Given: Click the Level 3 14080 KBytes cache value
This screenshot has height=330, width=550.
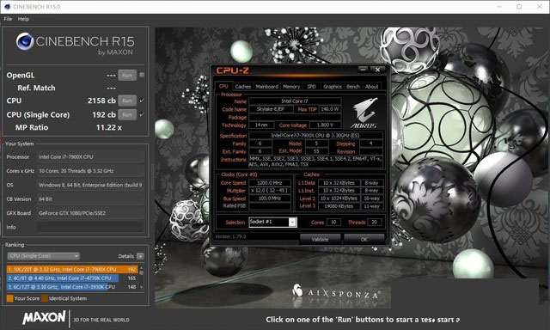Looking at the screenshot, I should click(x=339, y=206).
